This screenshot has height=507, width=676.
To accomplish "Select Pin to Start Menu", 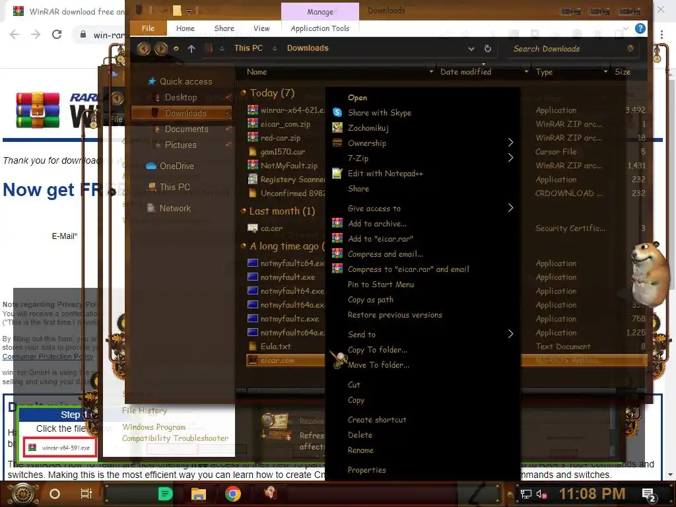I will (381, 285).
